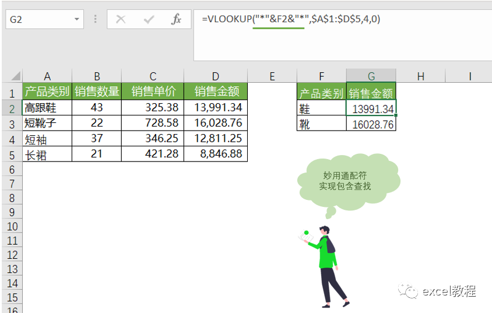Image resolution: width=492 pixels, height=313 pixels.
Task: Select row 4 header
Action: click(x=12, y=139)
